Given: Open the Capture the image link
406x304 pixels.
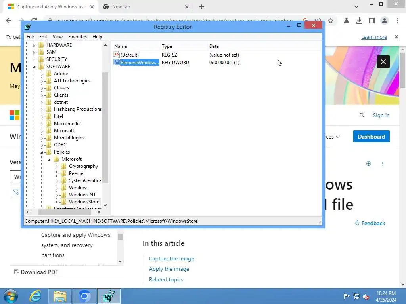Looking at the screenshot, I should (x=171, y=258).
